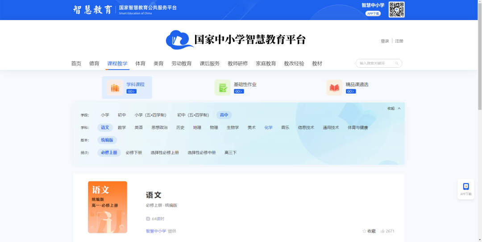Image resolution: width=482 pixels, height=242 pixels.
Task: Click the 学科课程 orange books icon
Action: 115,87
